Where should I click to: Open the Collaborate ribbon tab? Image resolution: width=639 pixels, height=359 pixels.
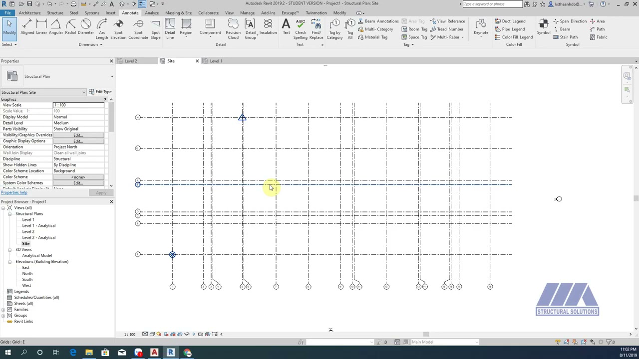point(208,13)
